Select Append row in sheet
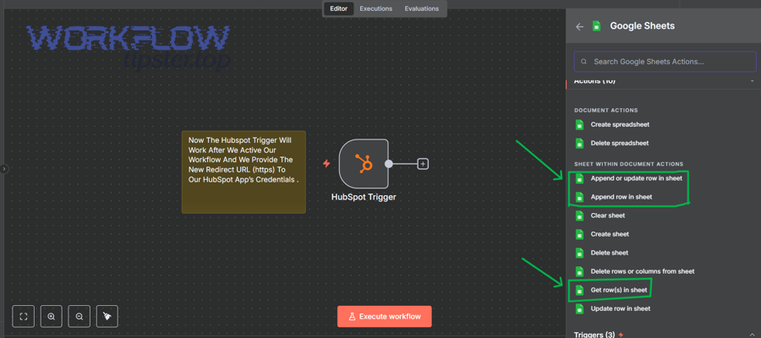The height and width of the screenshot is (338, 761). (621, 197)
